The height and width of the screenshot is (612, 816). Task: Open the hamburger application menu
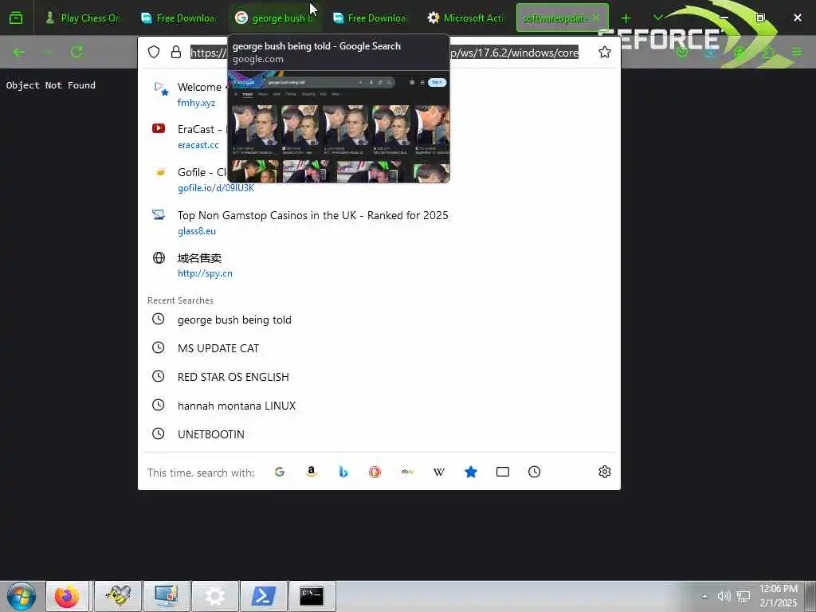tap(797, 52)
